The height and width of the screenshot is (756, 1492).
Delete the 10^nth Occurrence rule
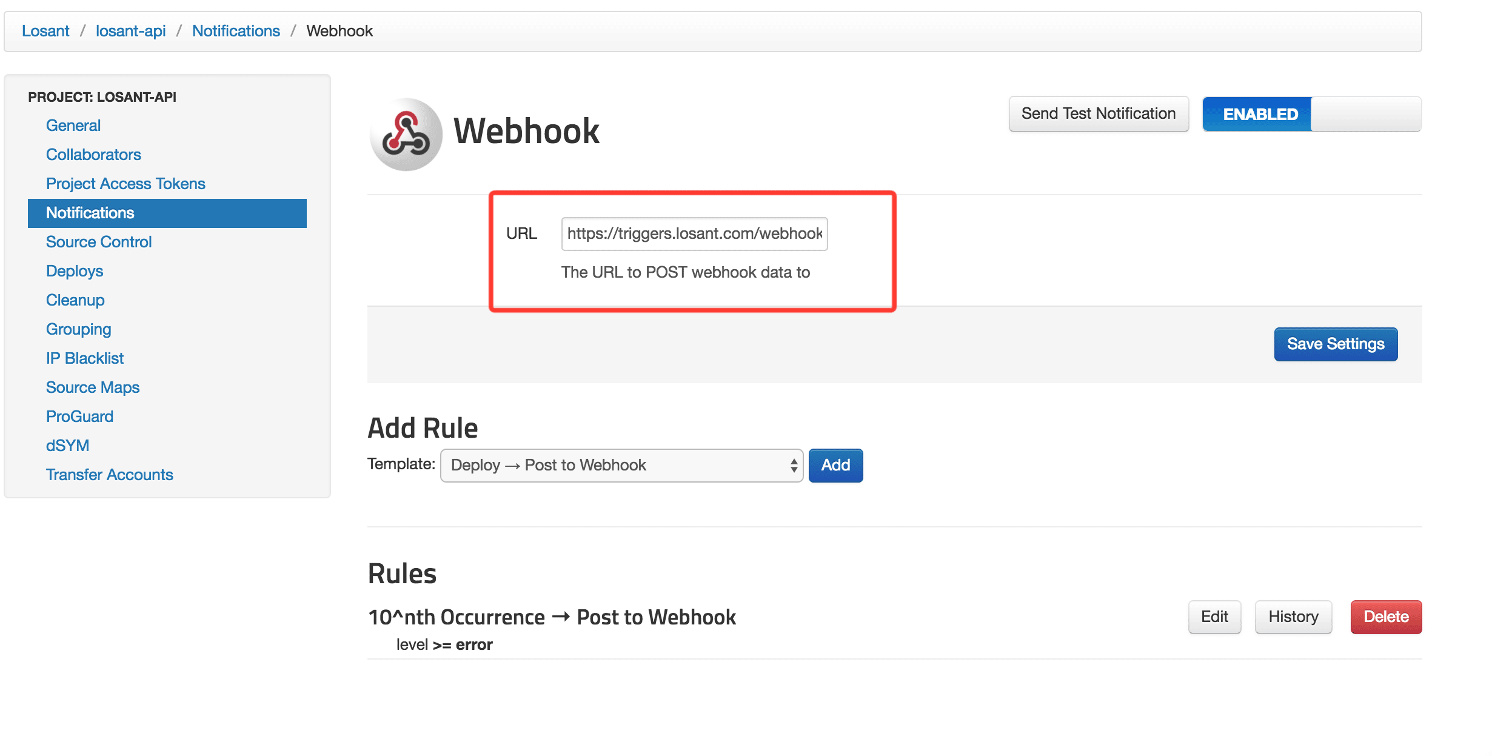pyautogui.click(x=1386, y=617)
